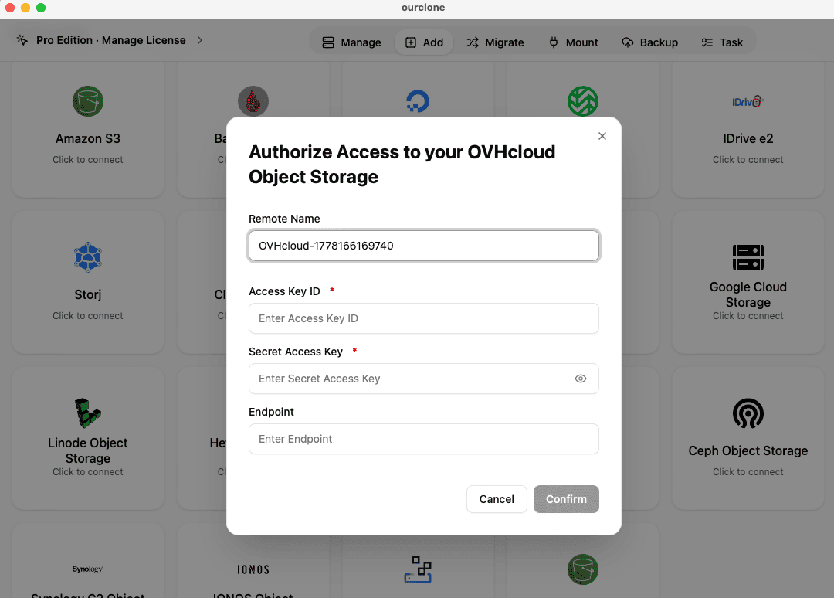834x598 pixels.
Task: Focus the Secret Access Key field
Action: click(x=424, y=379)
